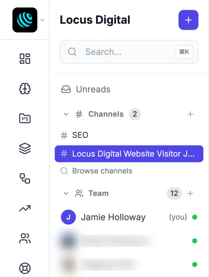Collapse the Channels section chevron

click(66, 114)
